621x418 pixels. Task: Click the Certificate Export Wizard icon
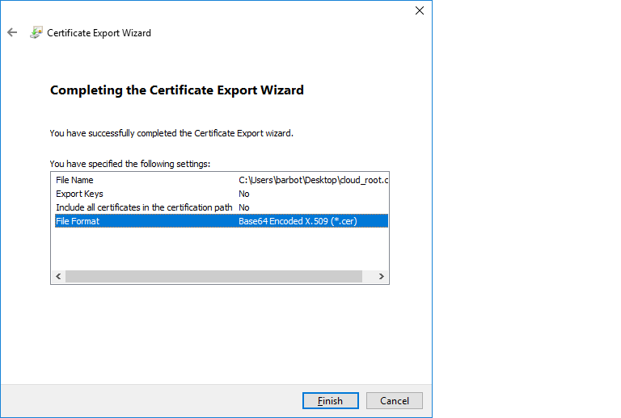click(36, 33)
